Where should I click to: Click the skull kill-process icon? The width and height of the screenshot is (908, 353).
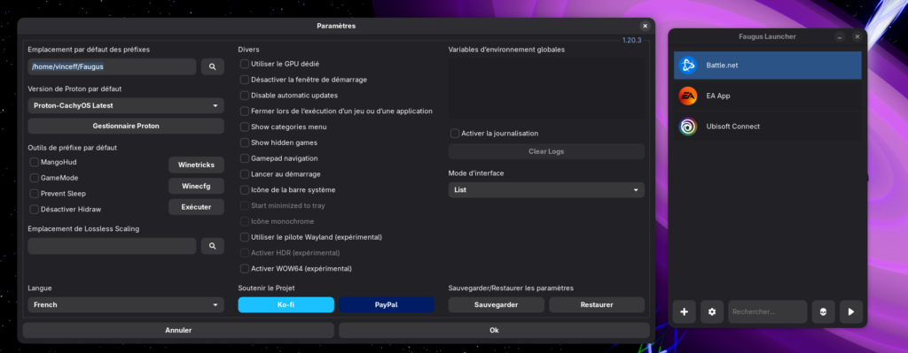[824, 312]
